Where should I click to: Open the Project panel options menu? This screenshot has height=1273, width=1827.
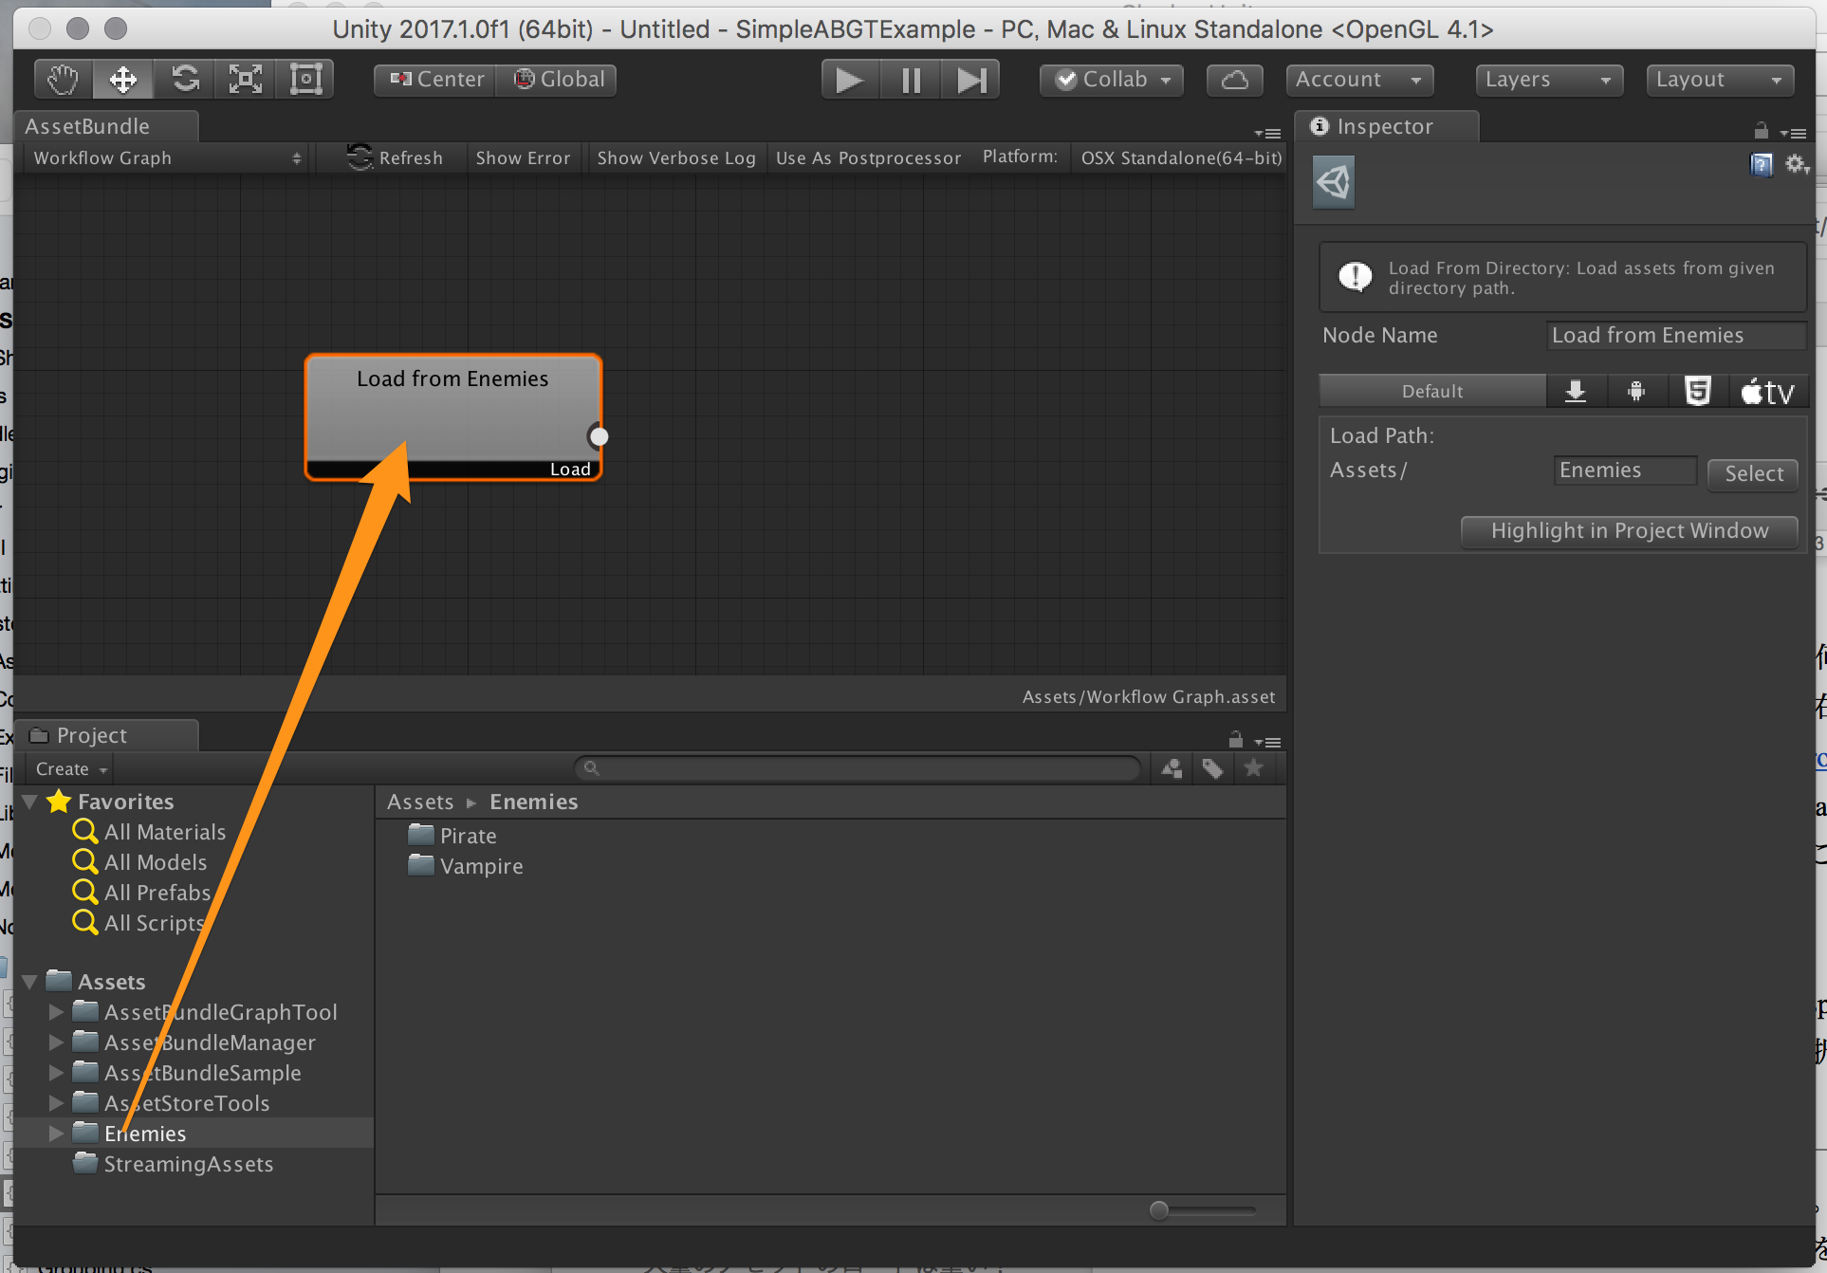1267,742
